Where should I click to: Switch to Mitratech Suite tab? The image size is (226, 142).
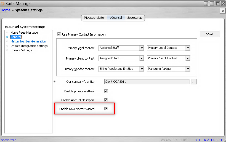[94, 18]
